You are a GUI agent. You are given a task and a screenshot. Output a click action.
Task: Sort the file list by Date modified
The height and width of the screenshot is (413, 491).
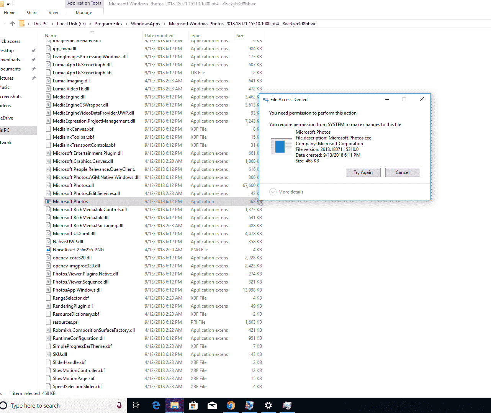click(165, 35)
